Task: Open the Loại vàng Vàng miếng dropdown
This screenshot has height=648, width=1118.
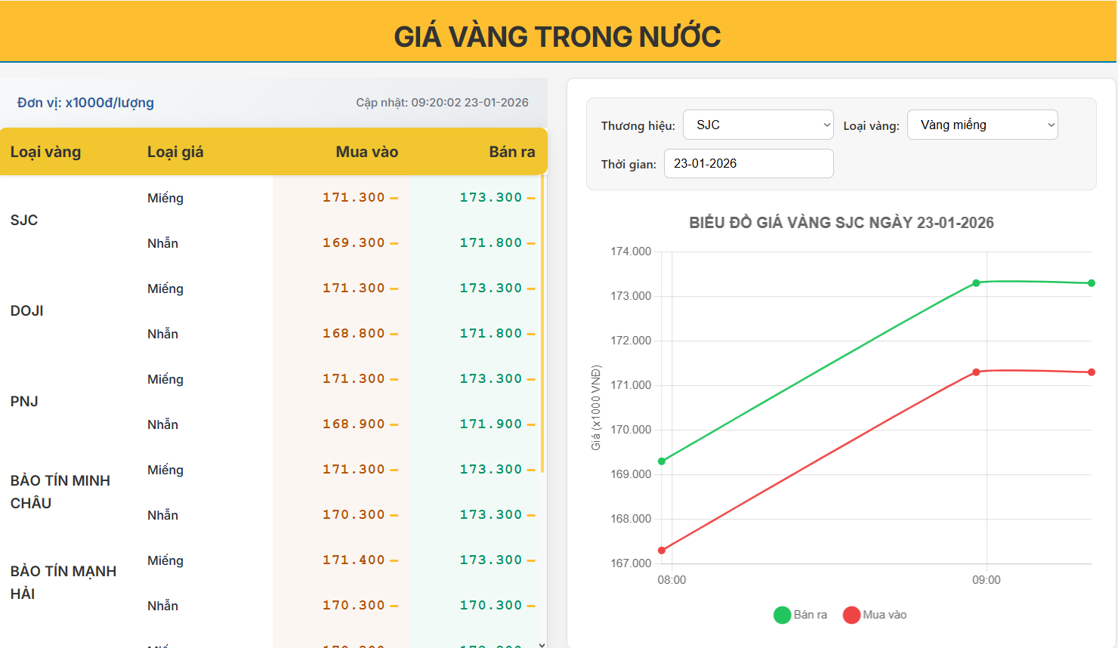Action: (x=983, y=125)
